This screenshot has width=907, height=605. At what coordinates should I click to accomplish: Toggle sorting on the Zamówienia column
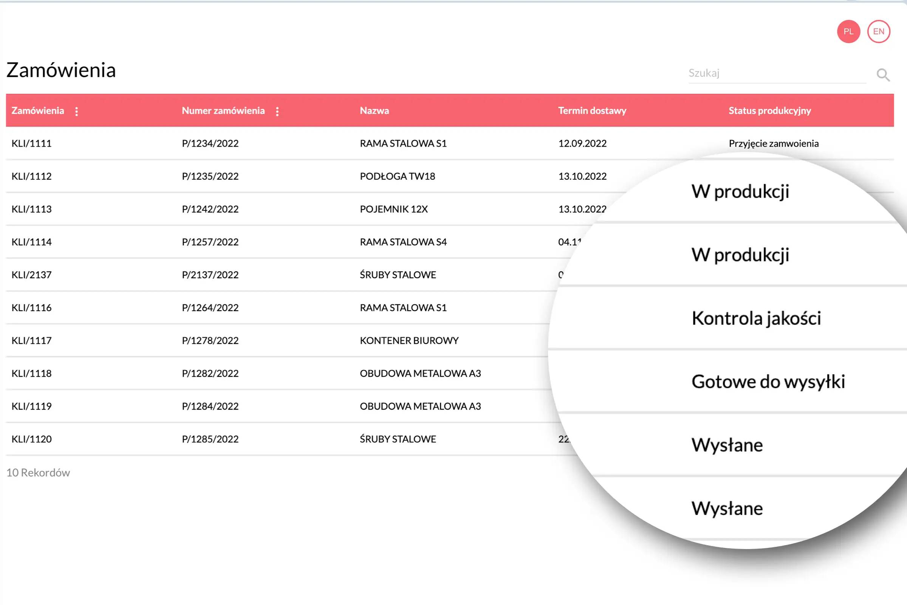[38, 111]
